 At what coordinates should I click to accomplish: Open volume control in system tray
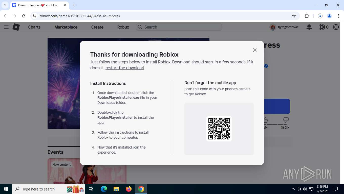coord(305,189)
